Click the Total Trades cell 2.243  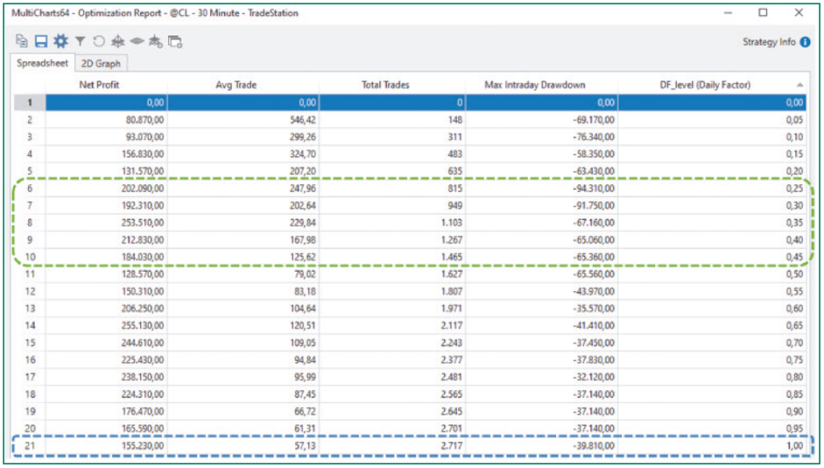pos(393,343)
